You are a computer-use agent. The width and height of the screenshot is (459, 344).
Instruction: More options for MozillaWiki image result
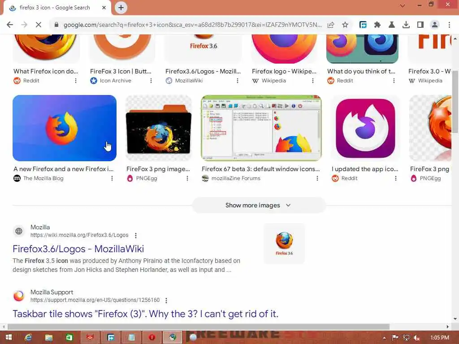coord(238,81)
